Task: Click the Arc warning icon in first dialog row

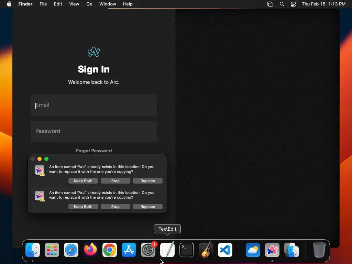Action: click(x=40, y=170)
